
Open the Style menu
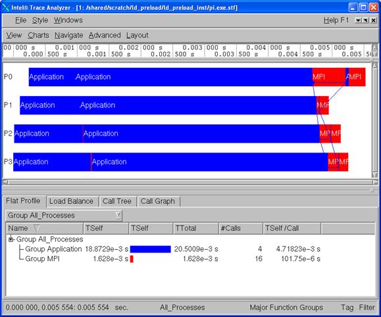point(40,20)
